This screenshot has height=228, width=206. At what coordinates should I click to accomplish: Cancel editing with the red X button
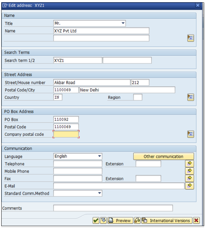pos(196,220)
